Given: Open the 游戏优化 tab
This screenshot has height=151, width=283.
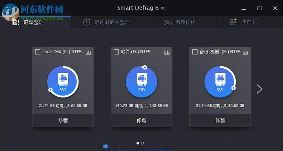Looking at the screenshot, I should [x=185, y=22].
